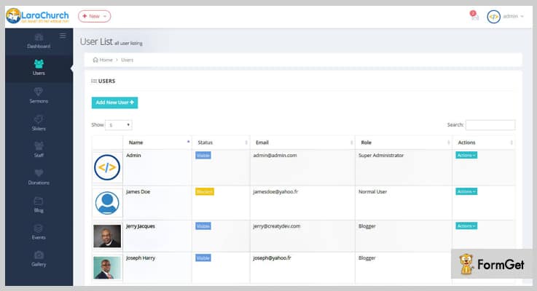
Task: Open the New dropdown button
Action: pyautogui.click(x=94, y=16)
